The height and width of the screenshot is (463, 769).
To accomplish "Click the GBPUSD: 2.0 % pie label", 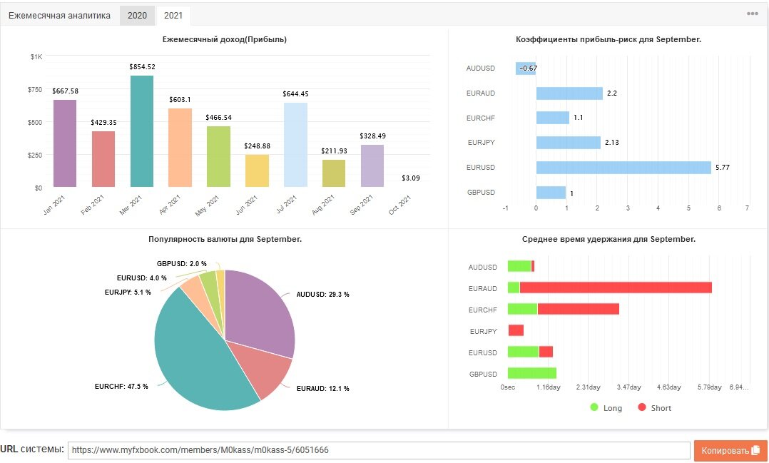I will click(181, 264).
